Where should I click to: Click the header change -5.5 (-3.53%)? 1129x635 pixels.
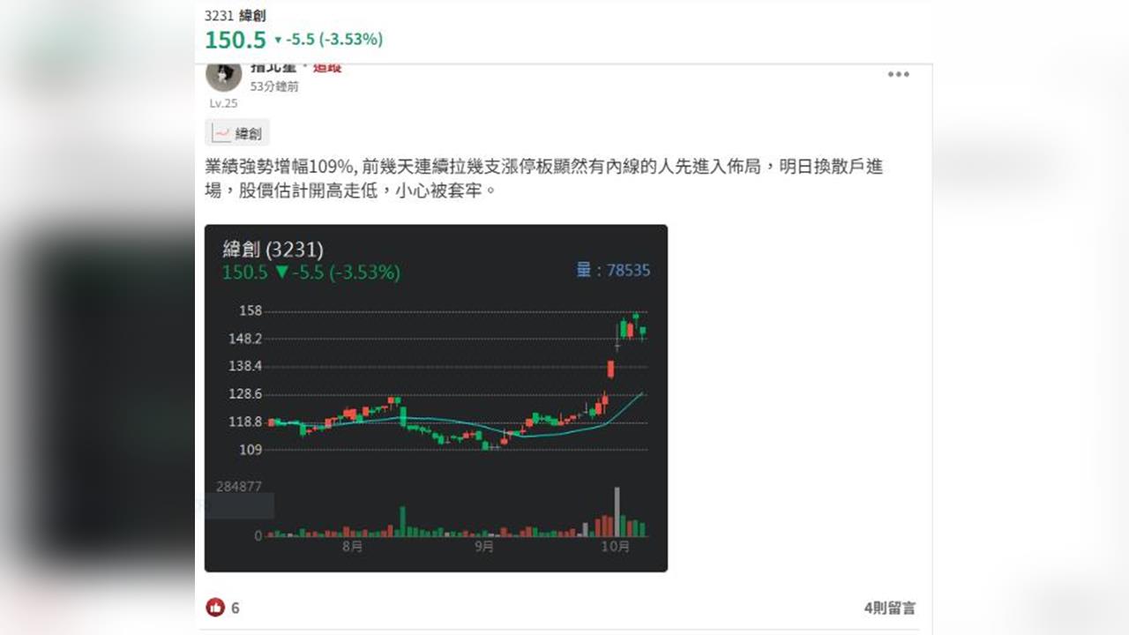click(333, 40)
